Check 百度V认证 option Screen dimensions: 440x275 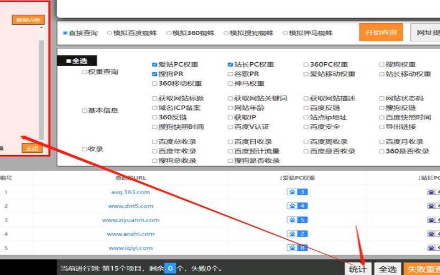[230, 127]
